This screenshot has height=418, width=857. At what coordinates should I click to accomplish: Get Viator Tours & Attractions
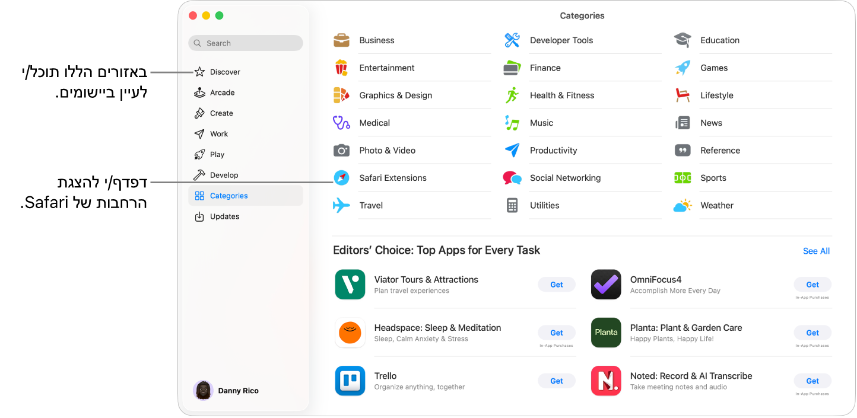(557, 285)
